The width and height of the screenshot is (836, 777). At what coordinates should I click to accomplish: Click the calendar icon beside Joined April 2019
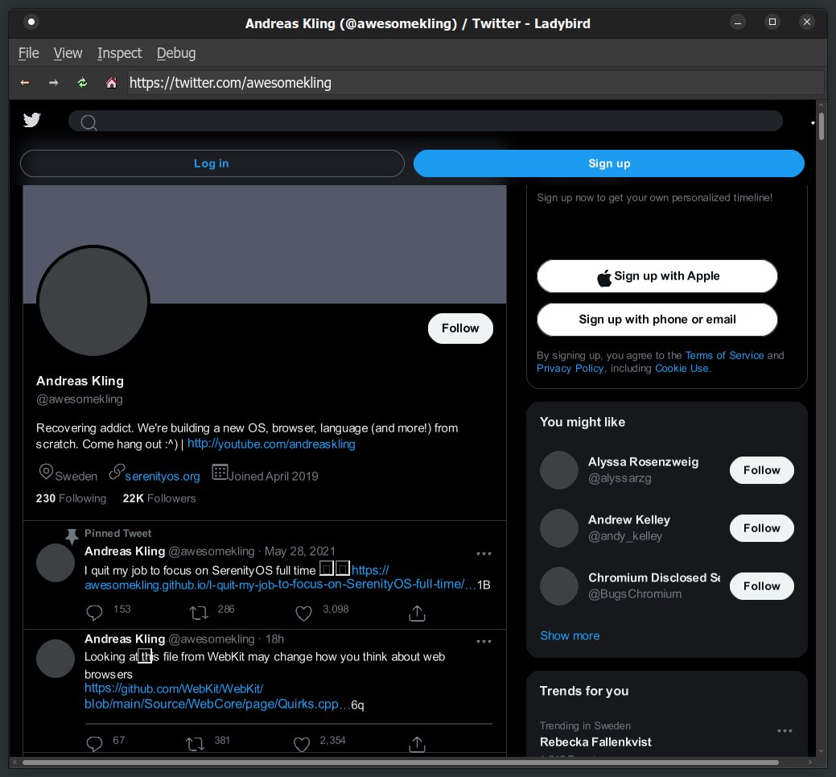click(x=220, y=472)
